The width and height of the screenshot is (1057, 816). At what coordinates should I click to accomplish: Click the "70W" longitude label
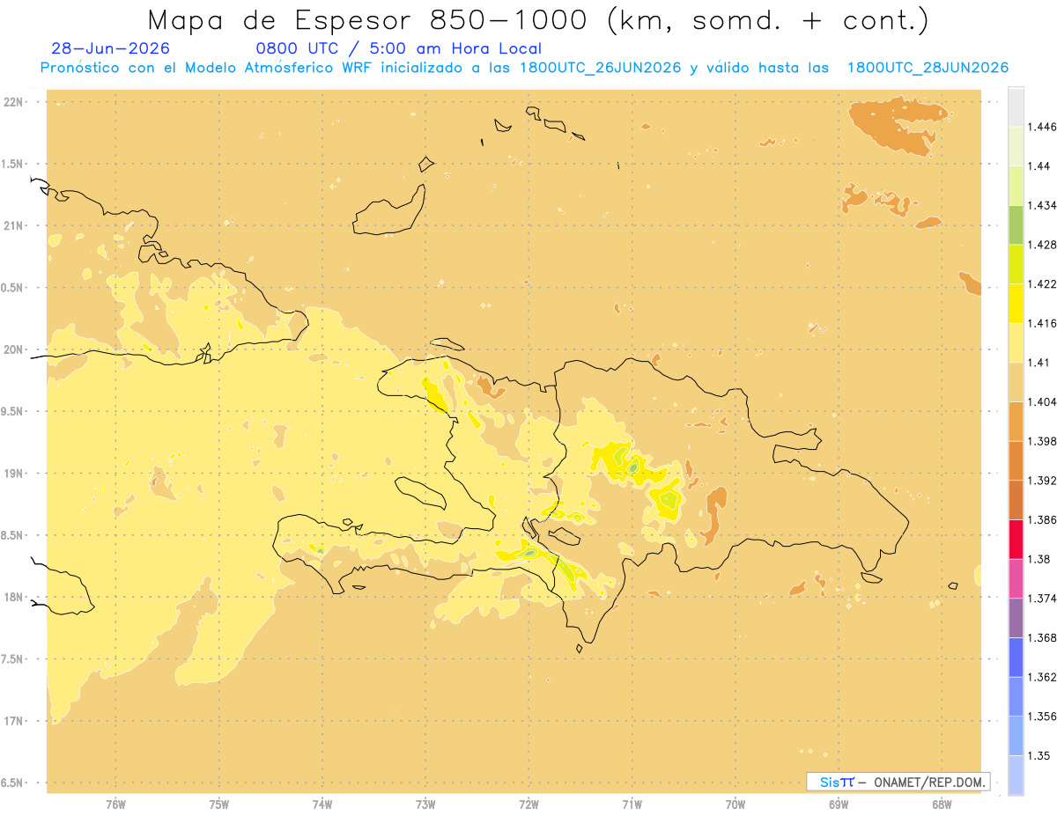coord(735,804)
